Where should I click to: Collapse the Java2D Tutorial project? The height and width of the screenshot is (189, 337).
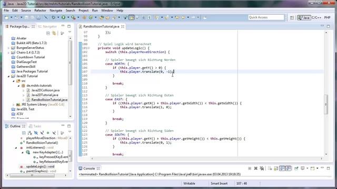click(x=8, y=76)
